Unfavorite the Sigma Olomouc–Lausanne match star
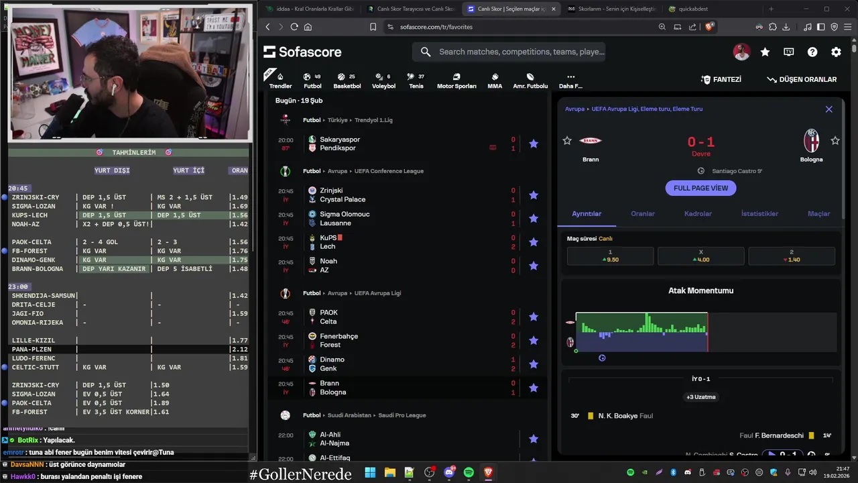The image size is (858, 483). (x=534, y=219)
